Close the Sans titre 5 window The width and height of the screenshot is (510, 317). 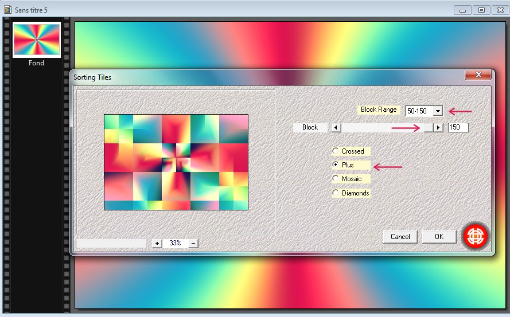tap(501, 10)
